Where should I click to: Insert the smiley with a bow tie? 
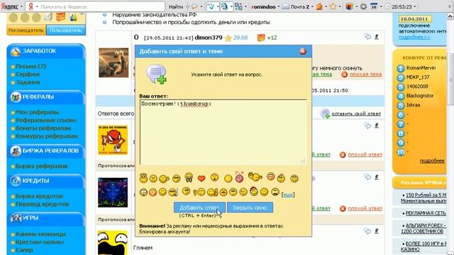pyautogui.click(x=189, y=177)
